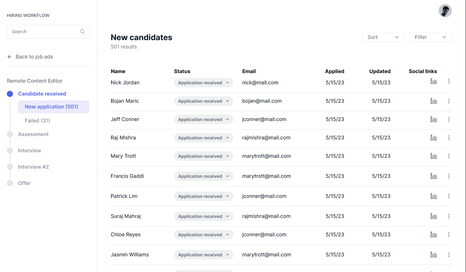Click into the Search input field
Screen dimensions: 466x272
click(48, 32)
